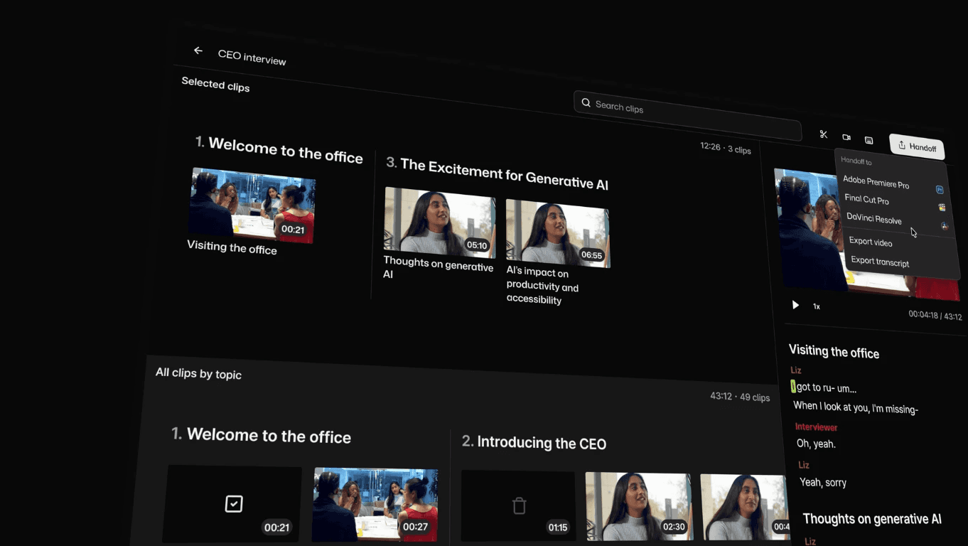The height and width of the screenshot is (546, 968).
Task: Click the 43:12 · 49 clips counter
Action: coord(740,397)
